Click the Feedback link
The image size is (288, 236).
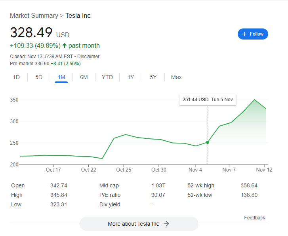click(x=255, y=218)
